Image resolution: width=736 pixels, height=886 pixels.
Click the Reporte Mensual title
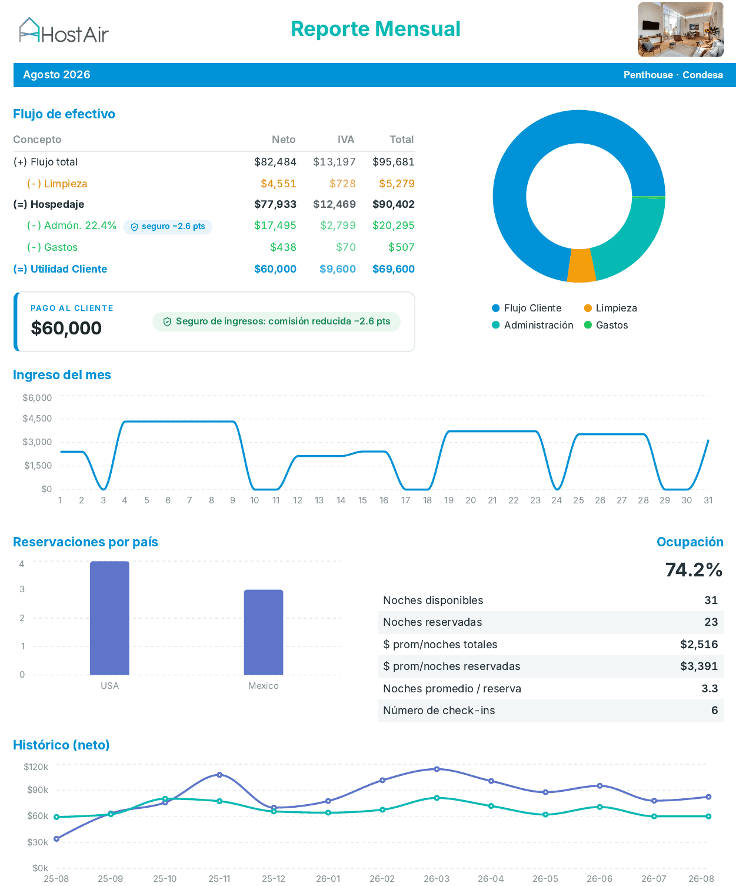coord(375,29)
